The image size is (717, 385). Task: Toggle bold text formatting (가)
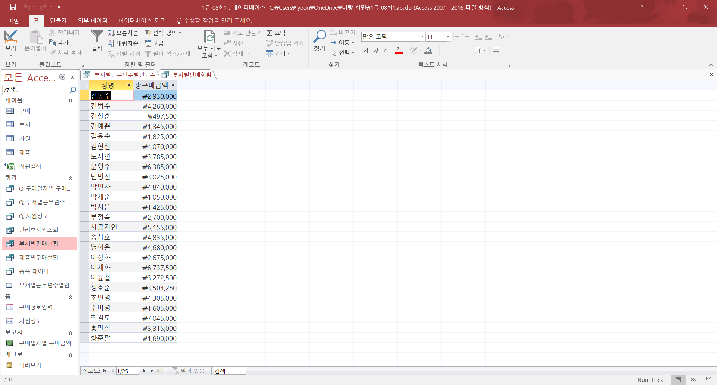click(366, 50)
